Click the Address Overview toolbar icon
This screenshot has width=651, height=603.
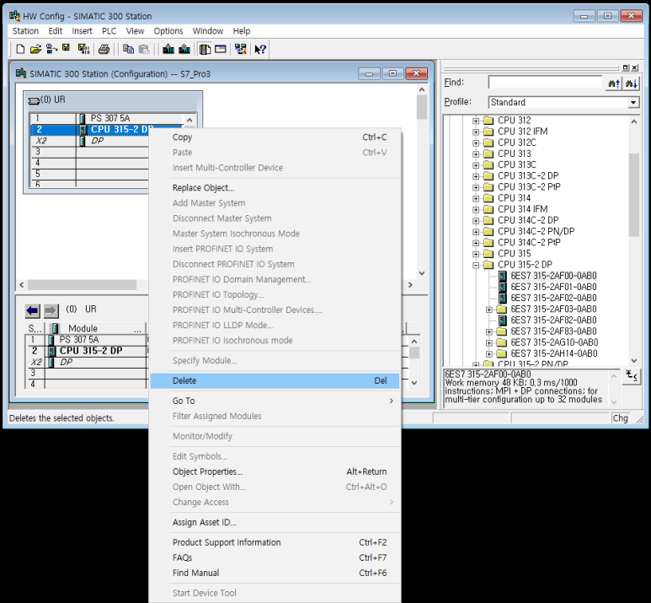click(x=221, y=49)
